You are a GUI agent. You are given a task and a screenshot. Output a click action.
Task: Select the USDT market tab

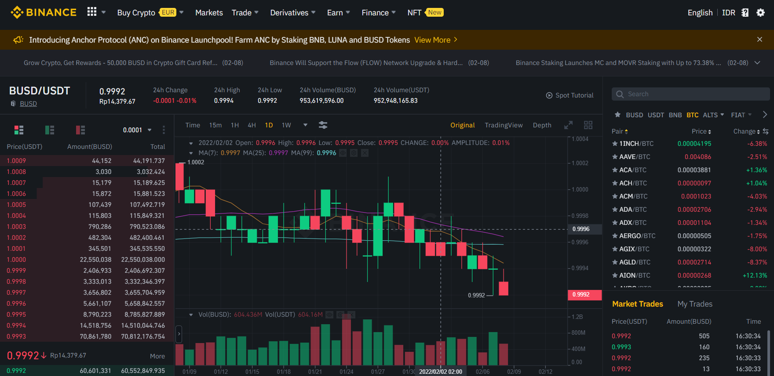pos(656,115)
